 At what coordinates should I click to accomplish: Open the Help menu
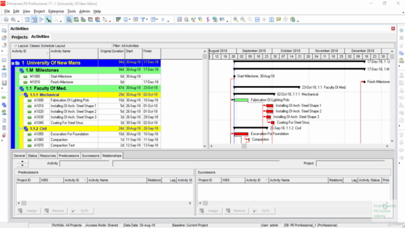[97, 11]
